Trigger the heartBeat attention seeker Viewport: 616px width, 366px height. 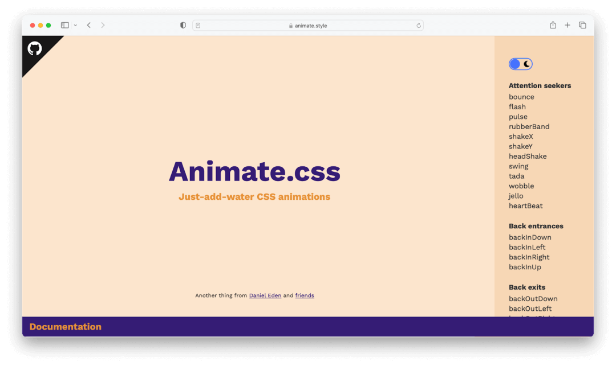[x=525, y=205]
